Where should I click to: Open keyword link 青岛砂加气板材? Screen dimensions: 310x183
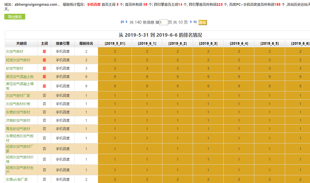(18, 129)
